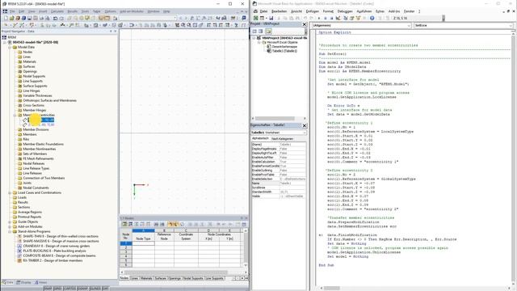
Task: Collapse the Member Eccentricities tree node
Action: [x=15, y=115]
